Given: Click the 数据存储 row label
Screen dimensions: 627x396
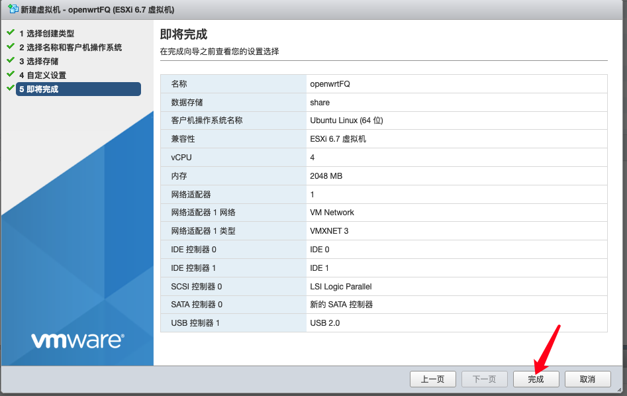Looking at the screenshot, I should (187, 103).
